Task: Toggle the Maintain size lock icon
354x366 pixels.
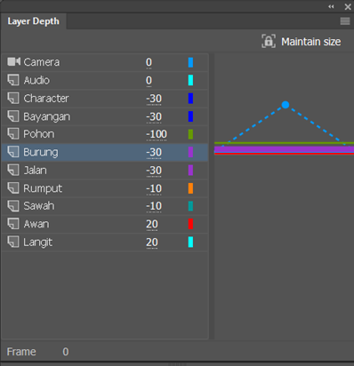Action: (x=269, y=41)
